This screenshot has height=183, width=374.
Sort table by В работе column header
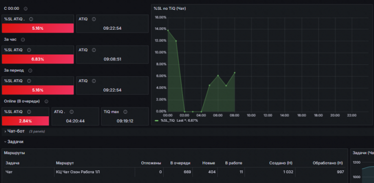click(234, 163)
